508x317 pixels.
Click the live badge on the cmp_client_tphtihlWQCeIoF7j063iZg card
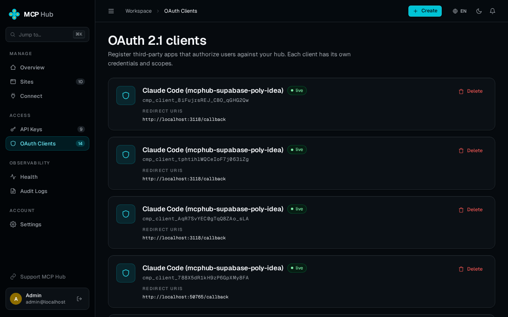pyautogui.click(x=297, y=149)
